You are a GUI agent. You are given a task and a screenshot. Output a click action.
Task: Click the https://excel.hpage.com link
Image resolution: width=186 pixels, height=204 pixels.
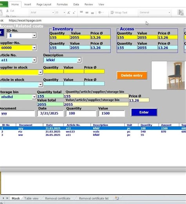point(25,20)
